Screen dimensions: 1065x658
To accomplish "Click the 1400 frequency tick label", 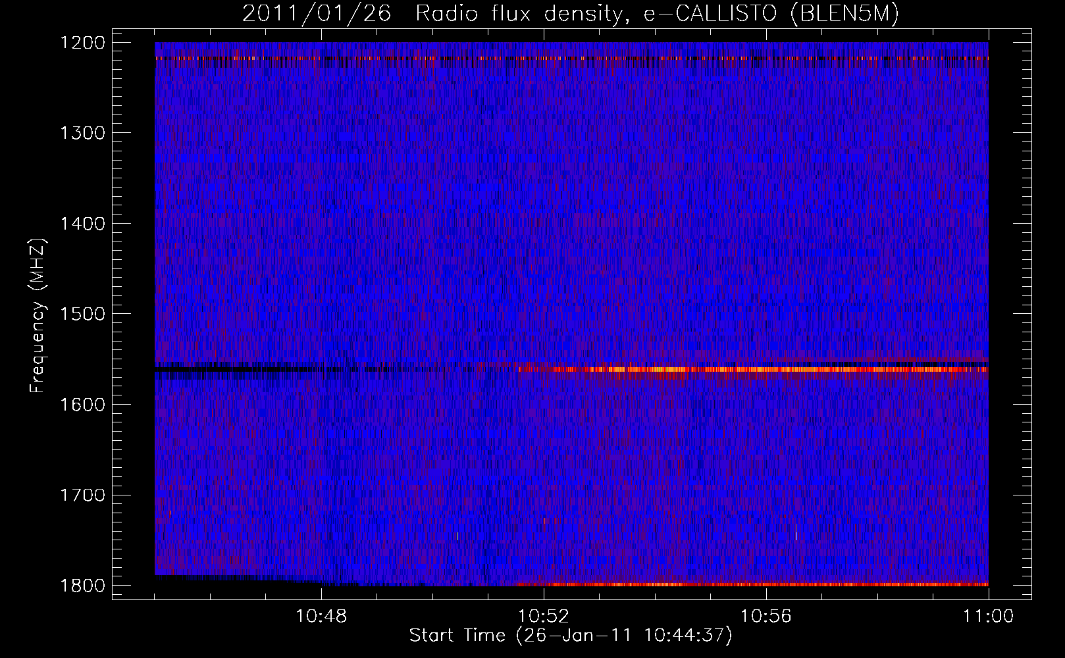I will pyautogui.click(x=82, y=224).
